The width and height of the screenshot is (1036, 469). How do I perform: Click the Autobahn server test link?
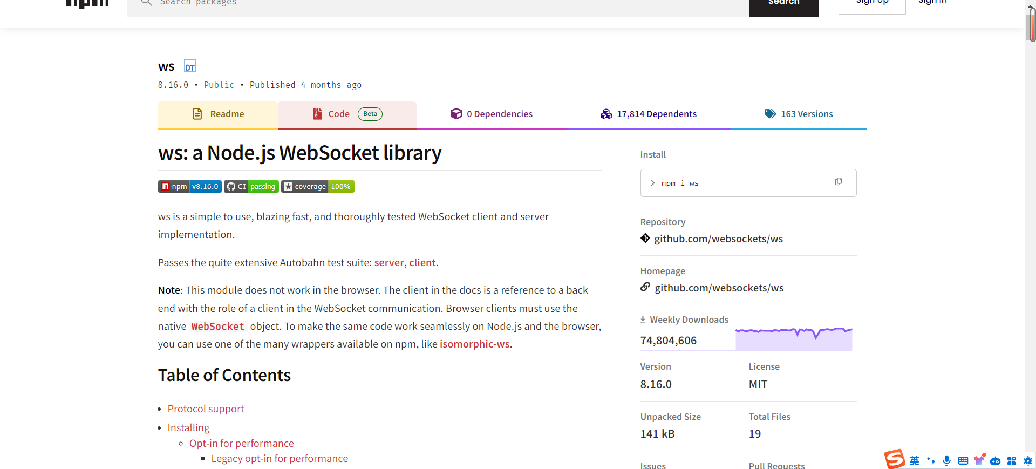click(388, 263)
